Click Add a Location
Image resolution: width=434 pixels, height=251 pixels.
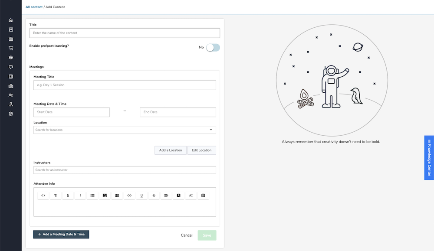coord(170,150)
